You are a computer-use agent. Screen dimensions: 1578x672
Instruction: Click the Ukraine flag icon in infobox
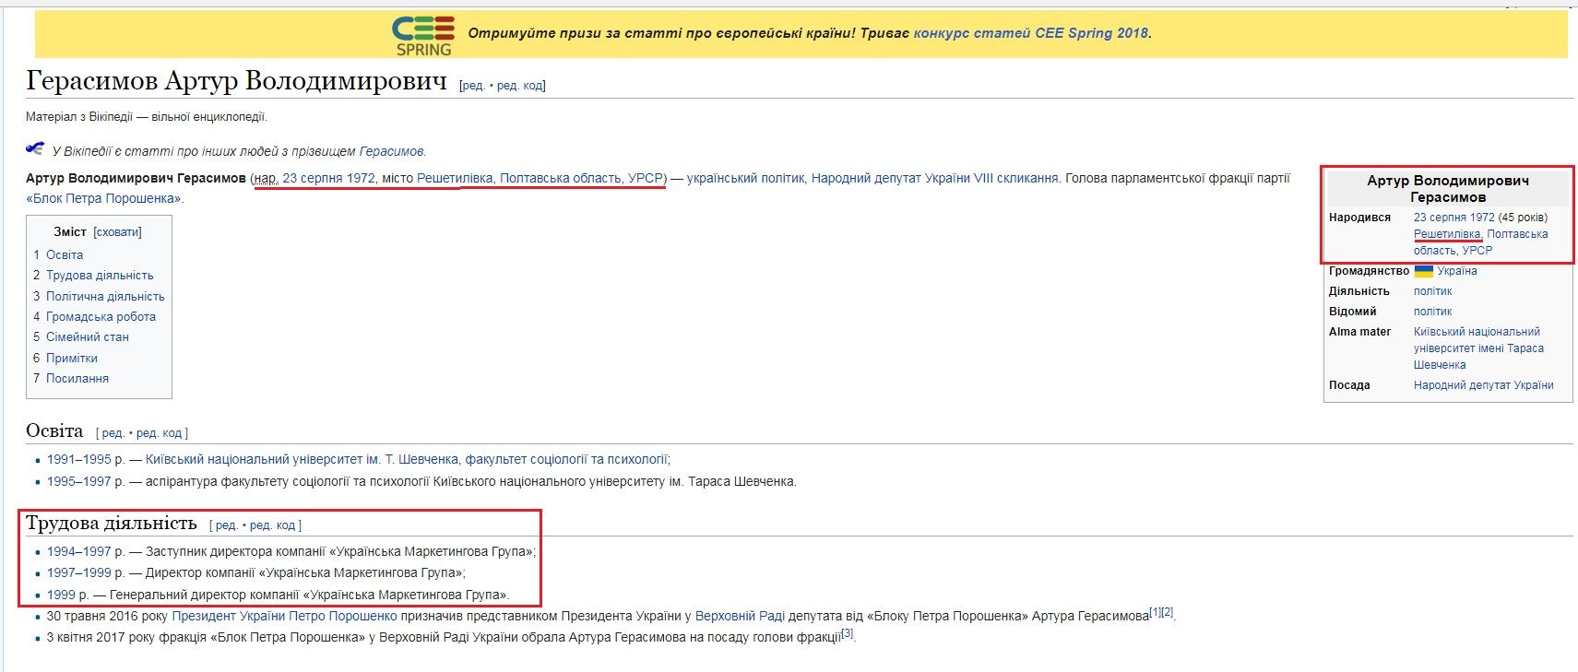(x=1423, y=271)
